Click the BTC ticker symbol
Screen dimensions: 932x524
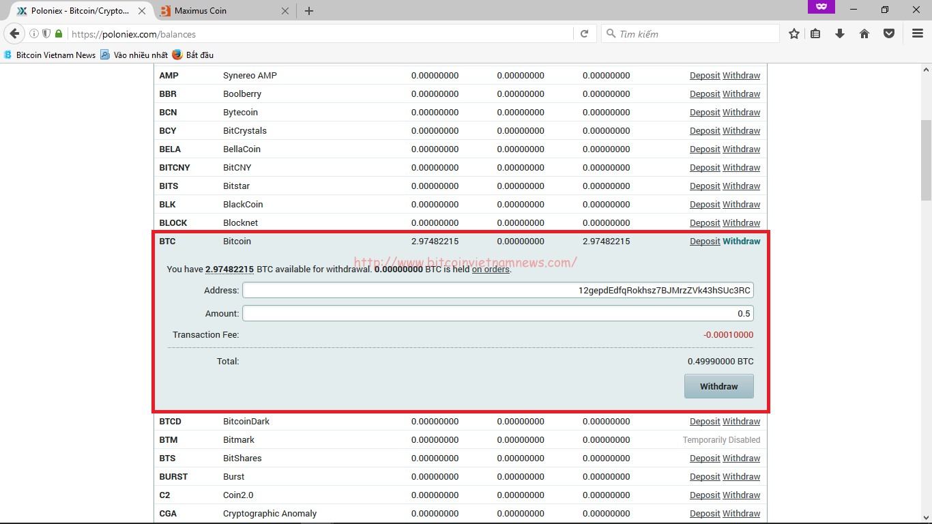click(167, 241)
